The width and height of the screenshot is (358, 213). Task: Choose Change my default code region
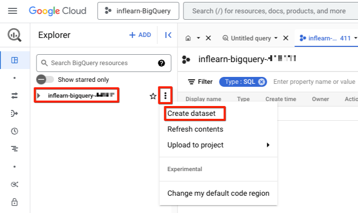pos(218,193)
